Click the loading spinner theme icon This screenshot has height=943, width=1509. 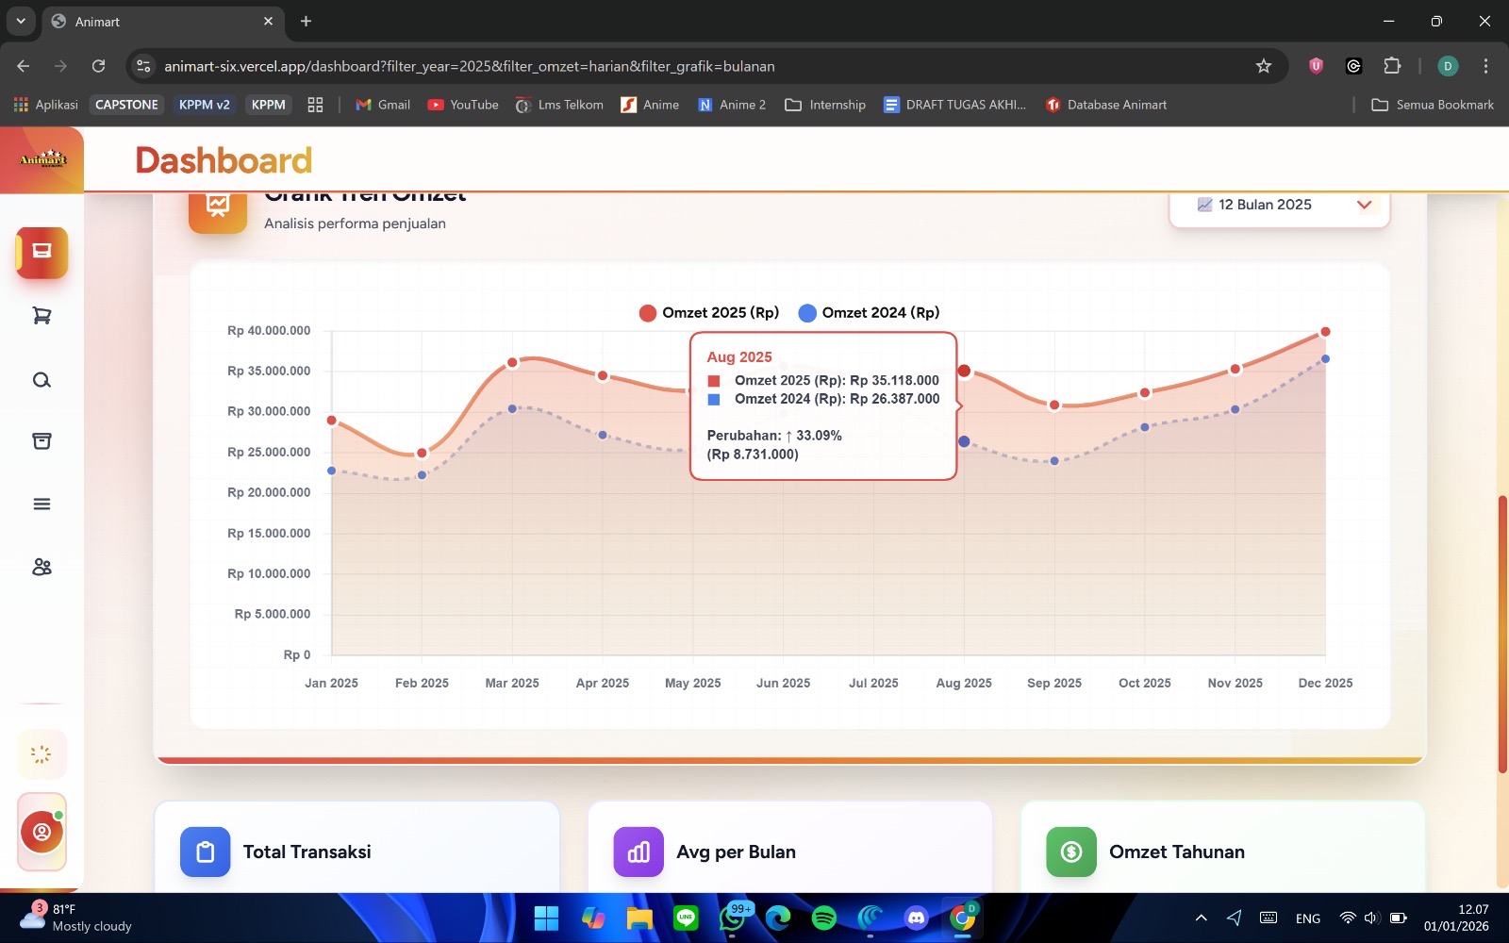point(41,754)
